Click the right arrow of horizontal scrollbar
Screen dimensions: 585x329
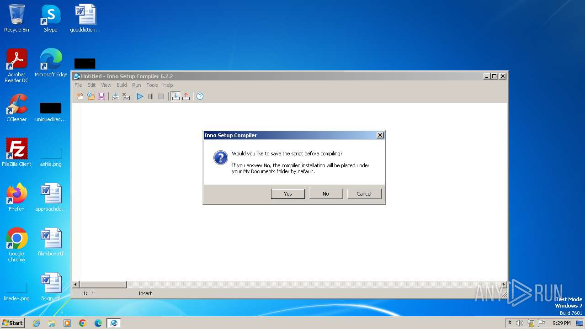[x=504, y=285]
